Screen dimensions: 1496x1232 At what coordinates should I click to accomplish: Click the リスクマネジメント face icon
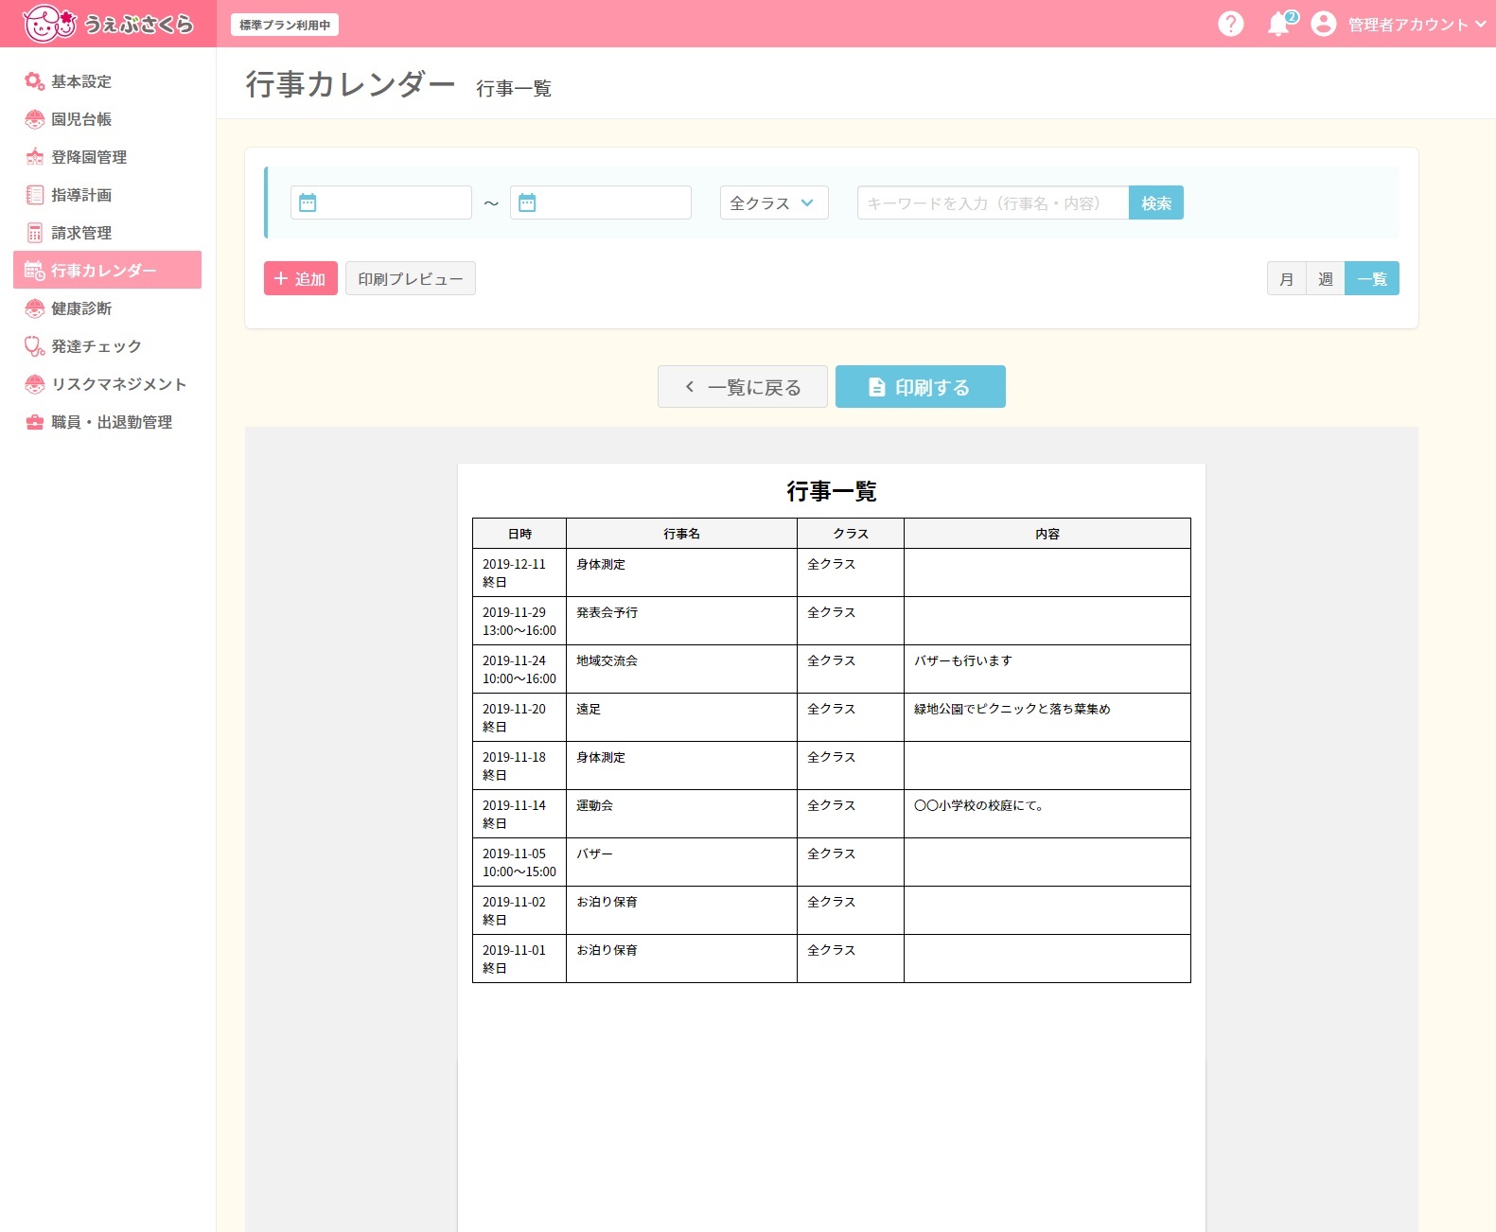pos(35,384)
